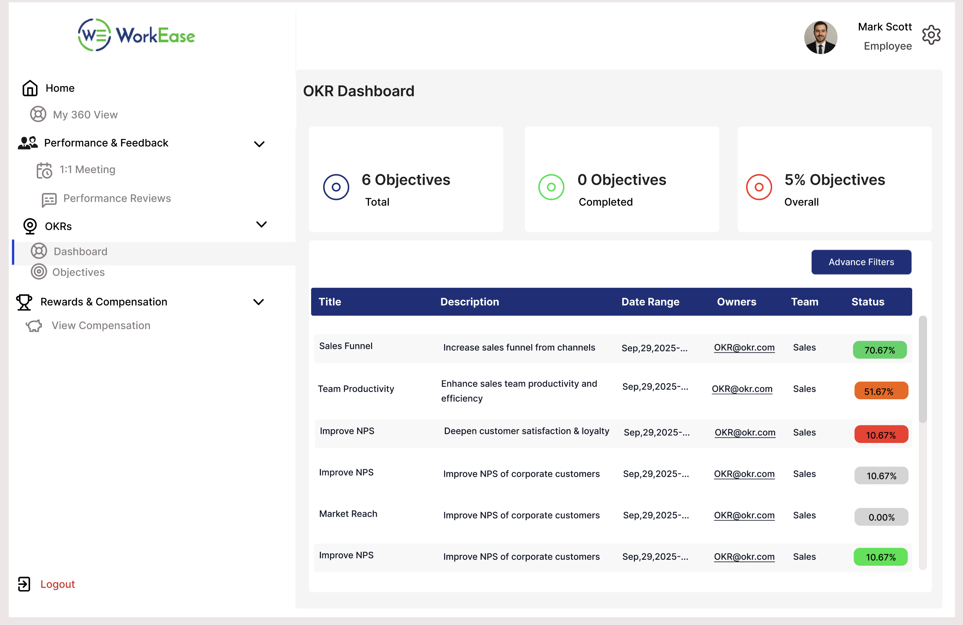Click the 6 Objectives Total card
The image size is (963, 625).
(405, 180)
